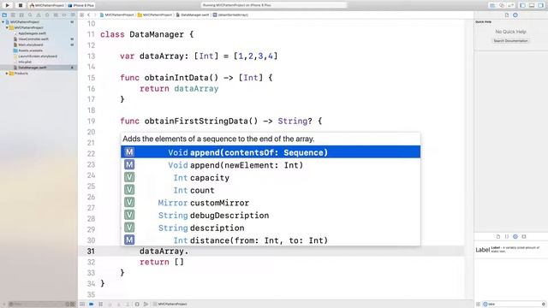Open the MVCPatternProject scheme selector
Viewport: 548px width, 308px height.
(x=47, y=6)
